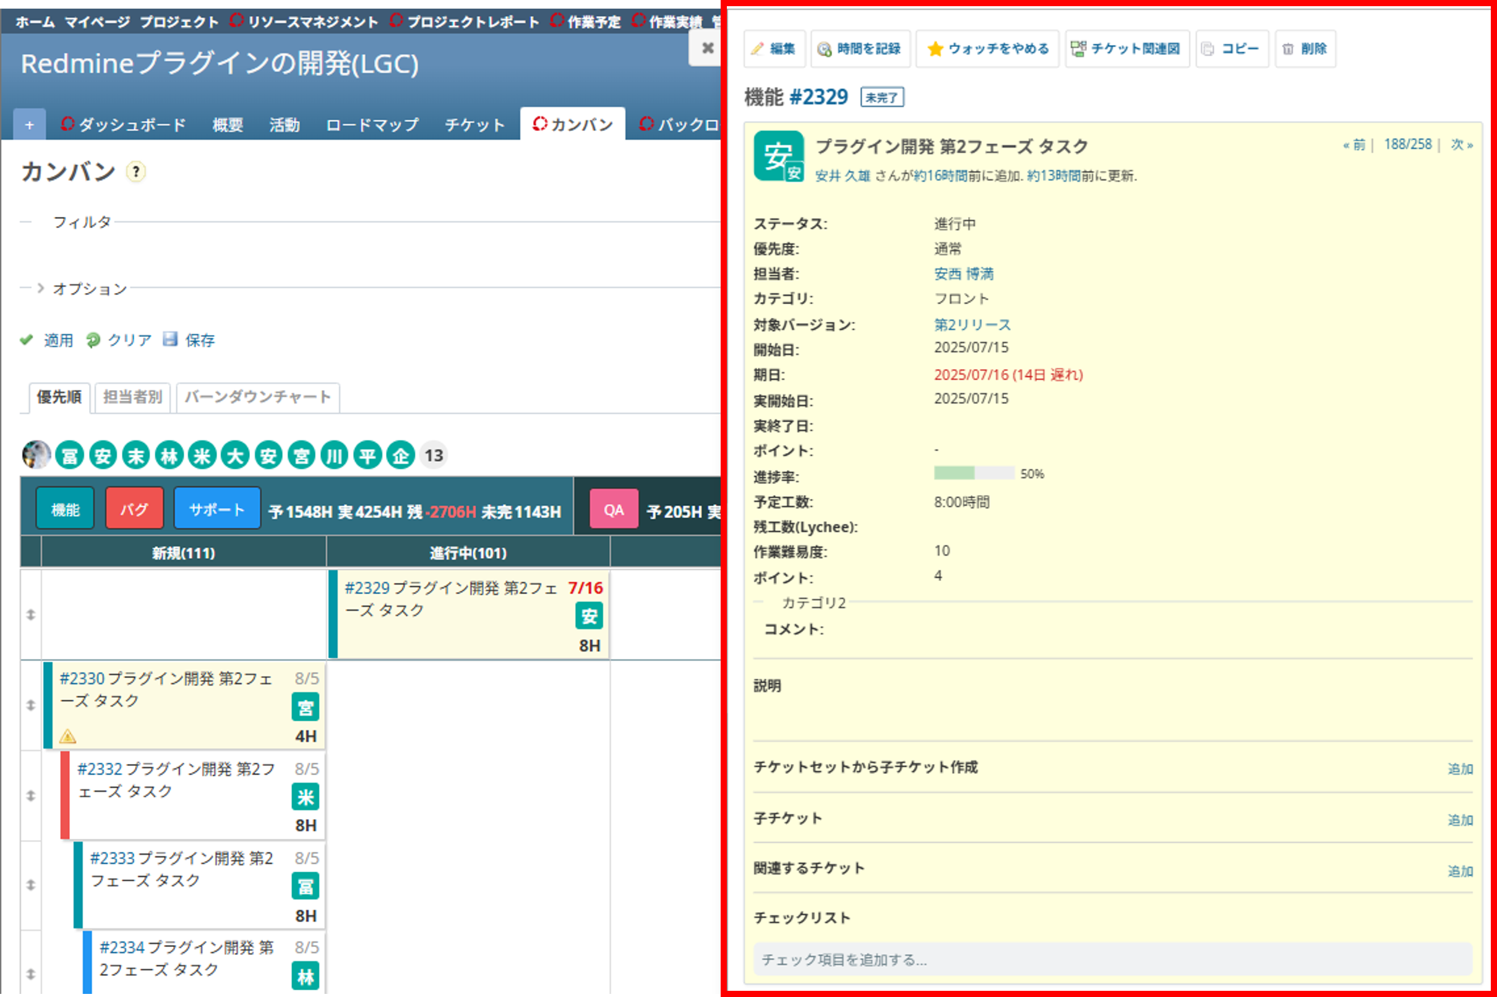Viewport: 1497px width, 997px height.
Task: Click the warning icon on card #2330
Action: (x=67, y=736)
